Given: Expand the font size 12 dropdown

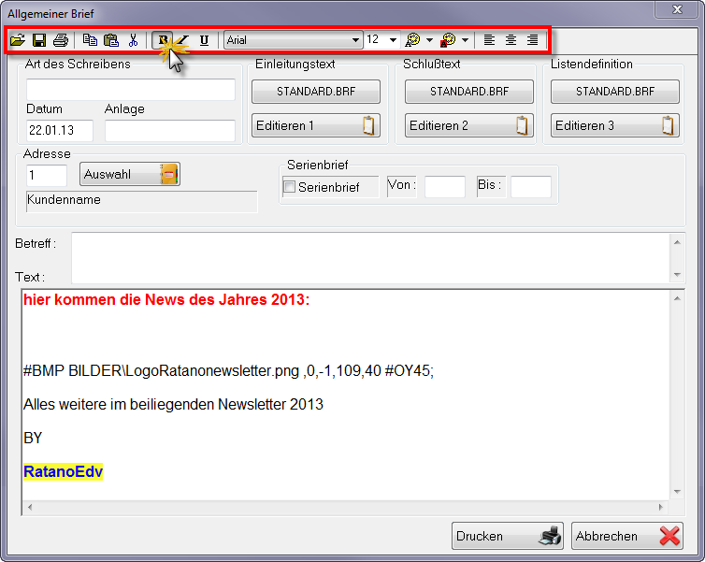Looking at the screenshot, I should point(393,40).
